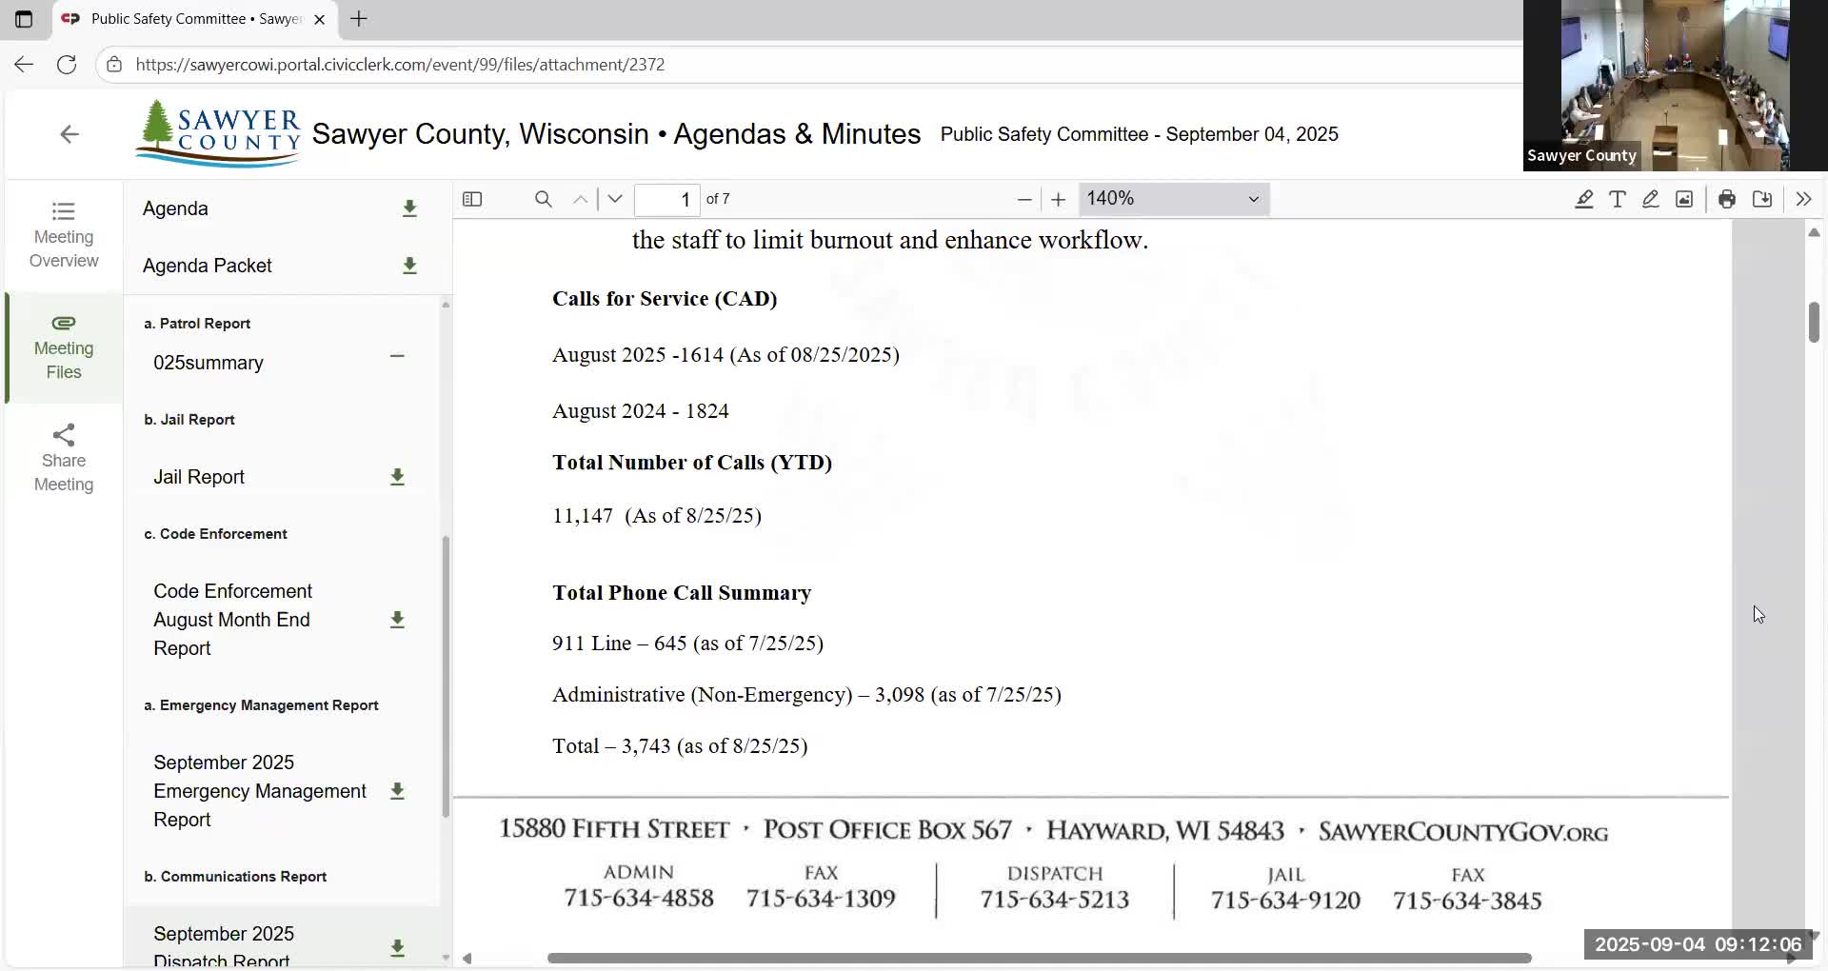Switch to Meeting Files tab
Viewport: 1828px width, 971px height.
pyautogui.click(x=64, y=347)
